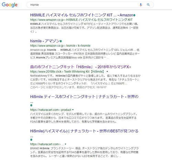The width and height of the screenshot is (172, 161).
Task: Click snippet starting Amazon.co.jp: hismile
Action: (x=85, y=54)
